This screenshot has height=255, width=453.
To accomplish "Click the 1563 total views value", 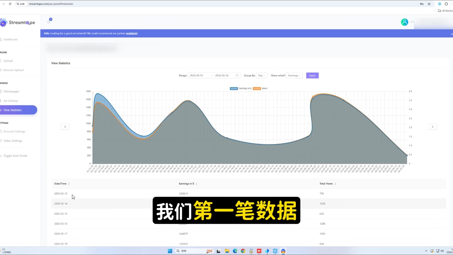I will (322, 234).
